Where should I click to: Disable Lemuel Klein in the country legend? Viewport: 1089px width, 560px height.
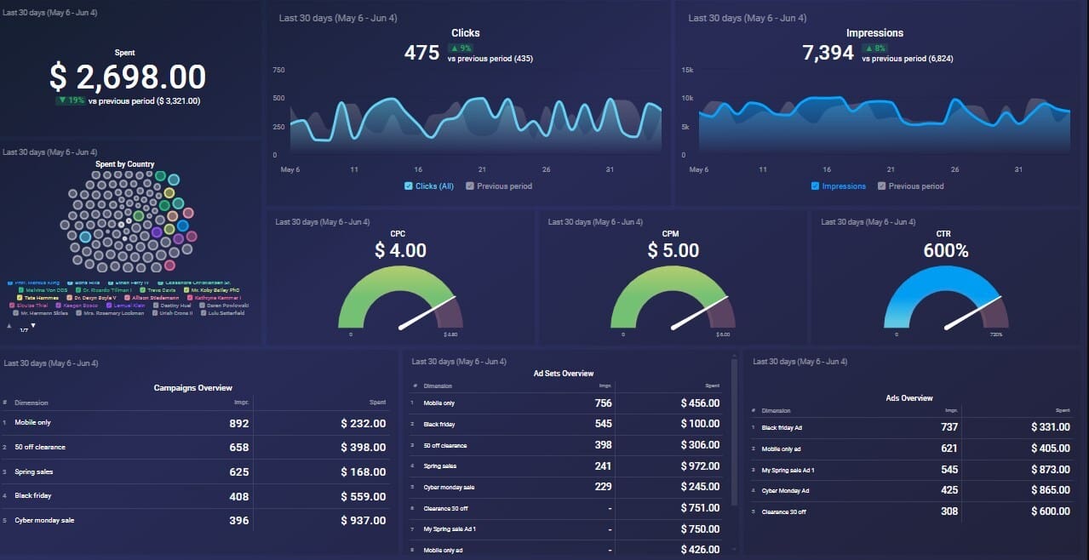107,306
